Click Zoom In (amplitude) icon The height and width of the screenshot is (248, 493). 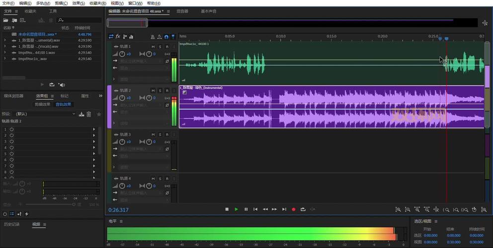click(398, 209)
